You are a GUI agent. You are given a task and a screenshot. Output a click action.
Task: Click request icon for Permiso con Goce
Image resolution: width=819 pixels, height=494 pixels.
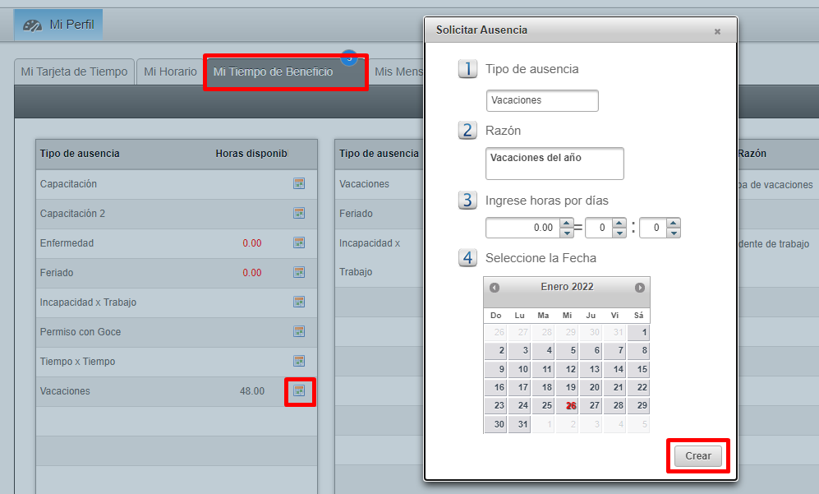(299, 331)
